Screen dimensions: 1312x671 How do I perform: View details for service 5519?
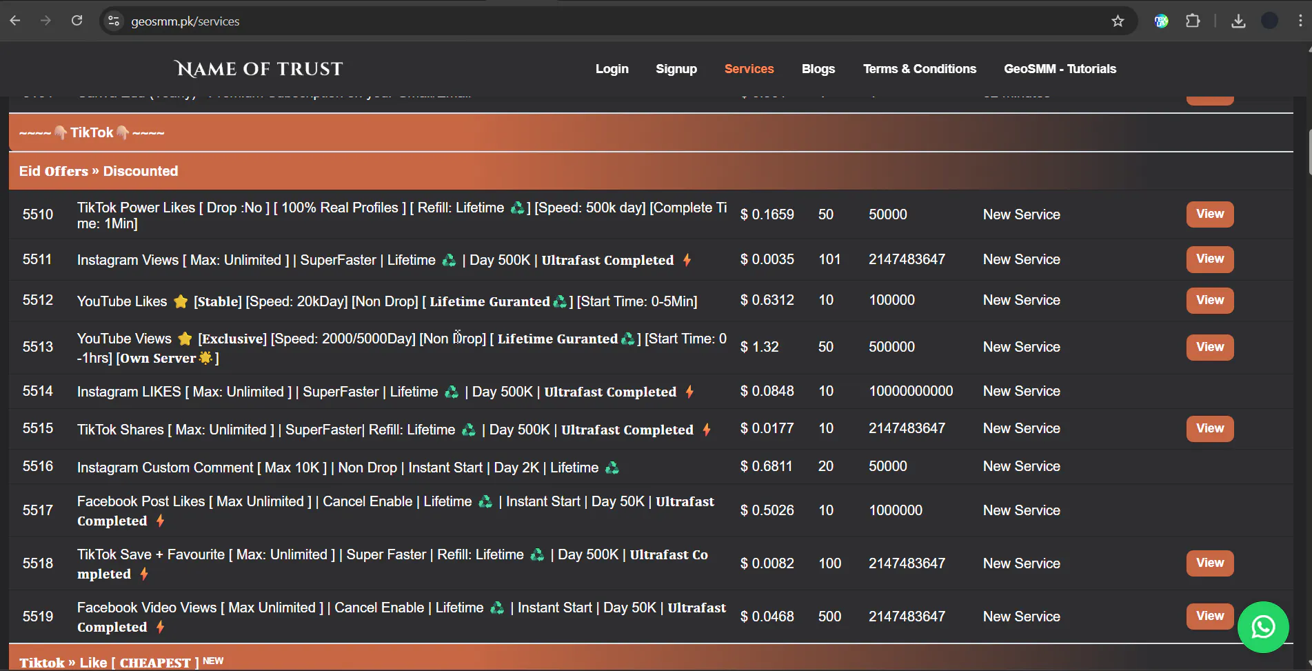pos(1210,616)
